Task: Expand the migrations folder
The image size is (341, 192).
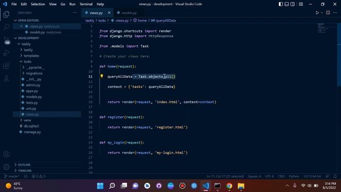Action: coord(34,74)
